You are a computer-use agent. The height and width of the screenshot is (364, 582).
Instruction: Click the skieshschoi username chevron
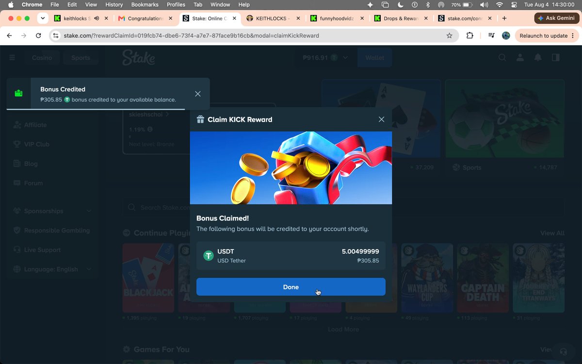point(167,115)
